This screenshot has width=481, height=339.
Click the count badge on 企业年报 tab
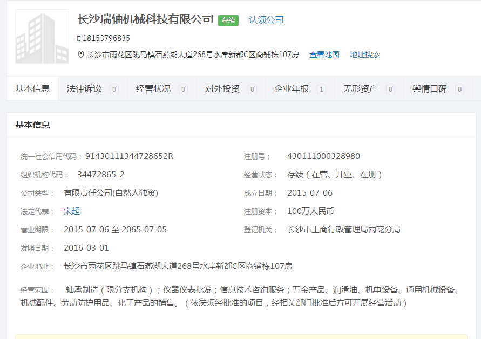pyautogui.click(x=321, y=89)
